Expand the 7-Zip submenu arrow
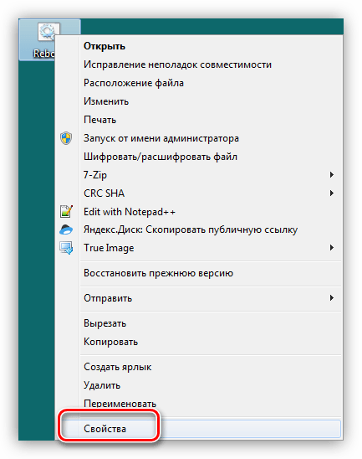Screen dimensions: 362x459 332,175
